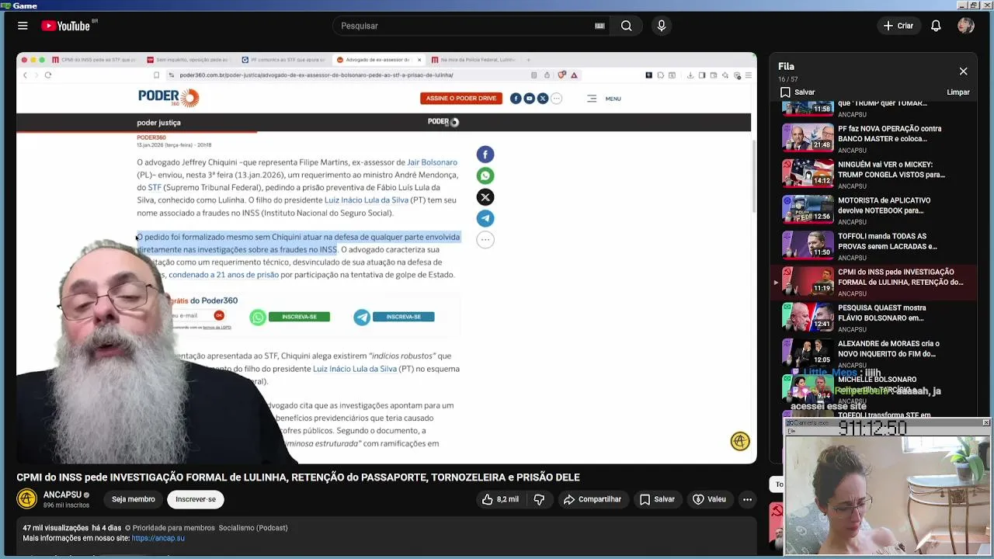The image size is (994, 559).
Task: Open Poder360 MENU in video
Action: (x=604, y=99)
